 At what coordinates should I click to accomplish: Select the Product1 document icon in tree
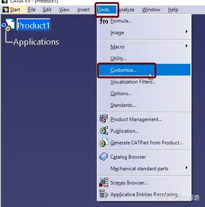(x=8, y=25)
